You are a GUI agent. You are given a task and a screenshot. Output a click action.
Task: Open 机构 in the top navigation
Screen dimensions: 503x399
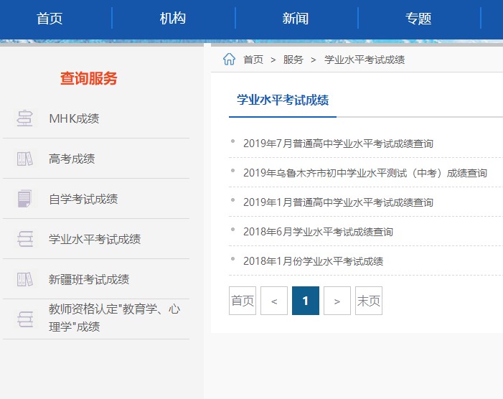pyautogui.click(x=173, y=19)
